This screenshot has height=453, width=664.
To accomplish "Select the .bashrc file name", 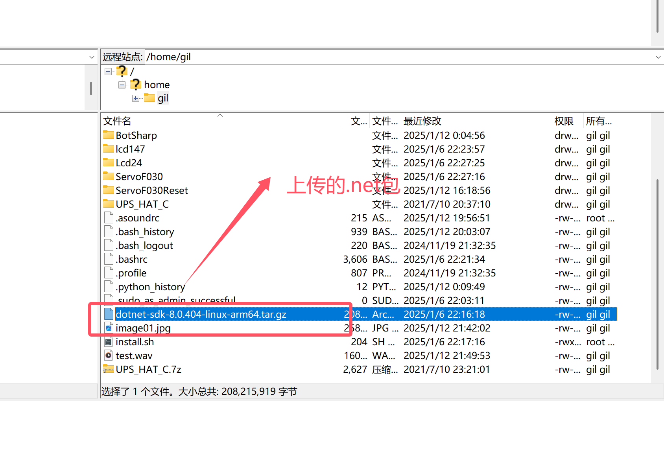I will [x=132, y=259].
